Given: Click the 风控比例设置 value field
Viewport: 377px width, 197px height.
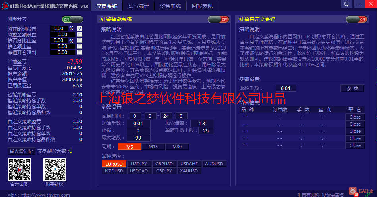Looking at the screenshot, I should [59, 28].
